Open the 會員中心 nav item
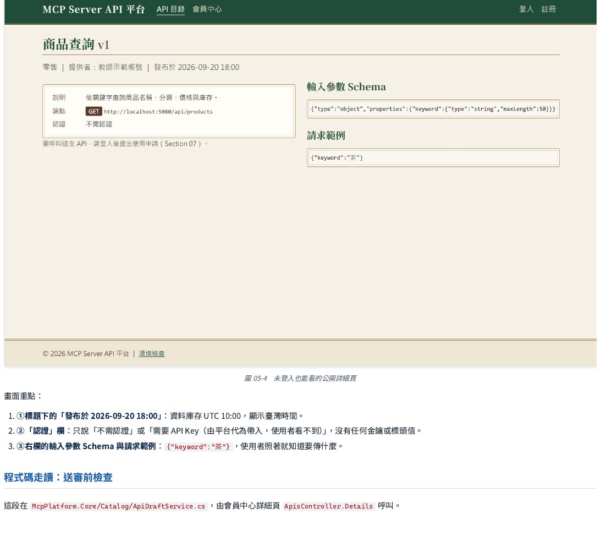 207,9
